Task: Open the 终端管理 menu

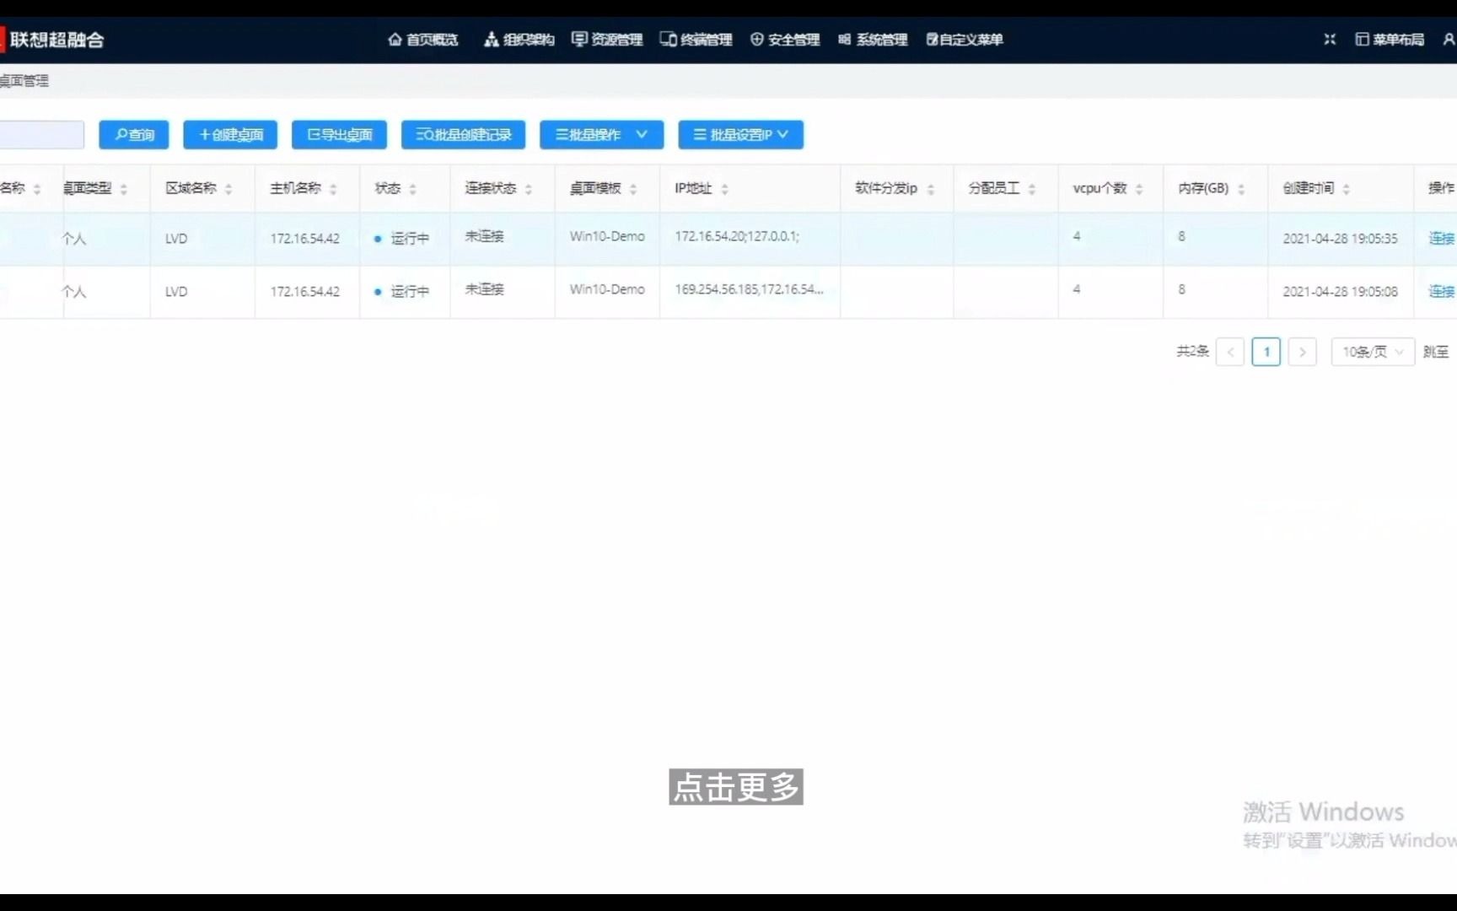Action: (x=696, y=40)
